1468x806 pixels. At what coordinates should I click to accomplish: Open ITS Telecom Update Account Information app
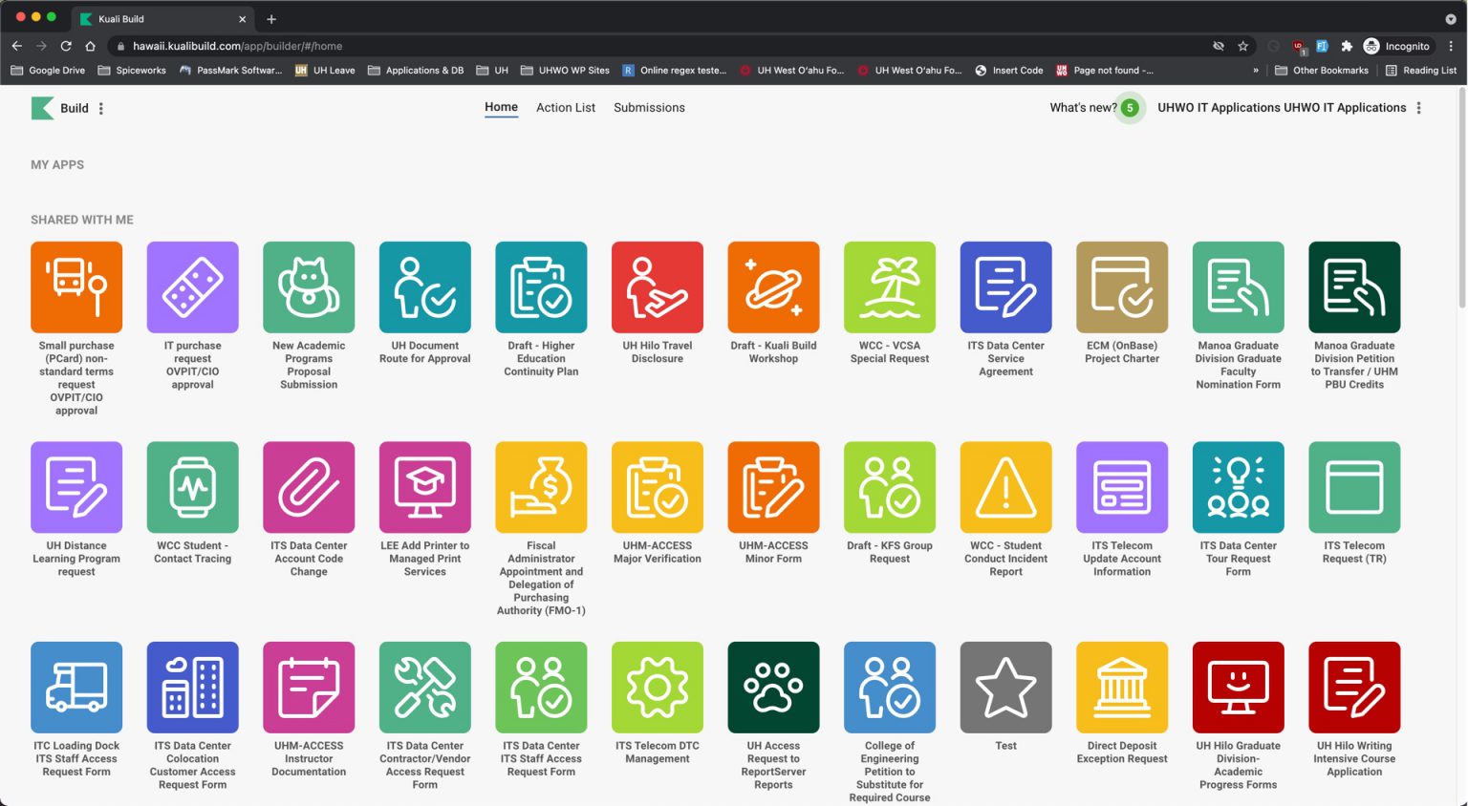pyautogui.click(x=1122, y=487)
